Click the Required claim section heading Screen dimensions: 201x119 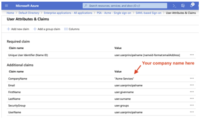tap(18, 41)
